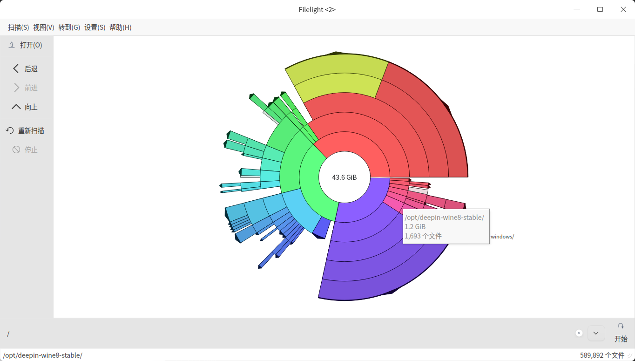
Task: Click the 停止 stop icon
Action: [x=26, y=150]
